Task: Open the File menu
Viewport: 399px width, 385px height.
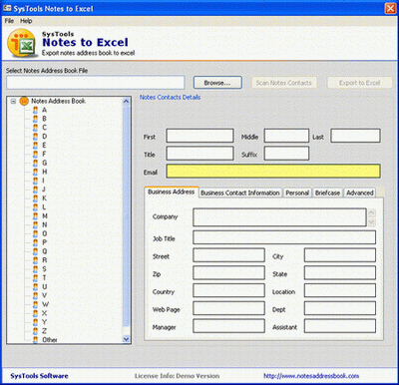Action: (9, 21)
